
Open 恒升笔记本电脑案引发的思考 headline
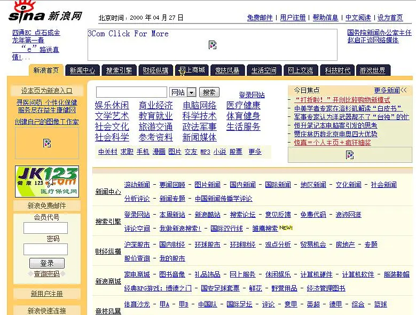tap(335, 125)
